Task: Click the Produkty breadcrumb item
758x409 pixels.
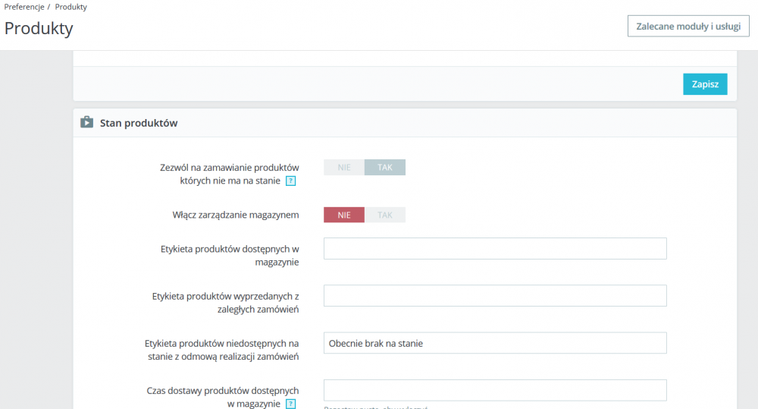Action: (70, 7)
